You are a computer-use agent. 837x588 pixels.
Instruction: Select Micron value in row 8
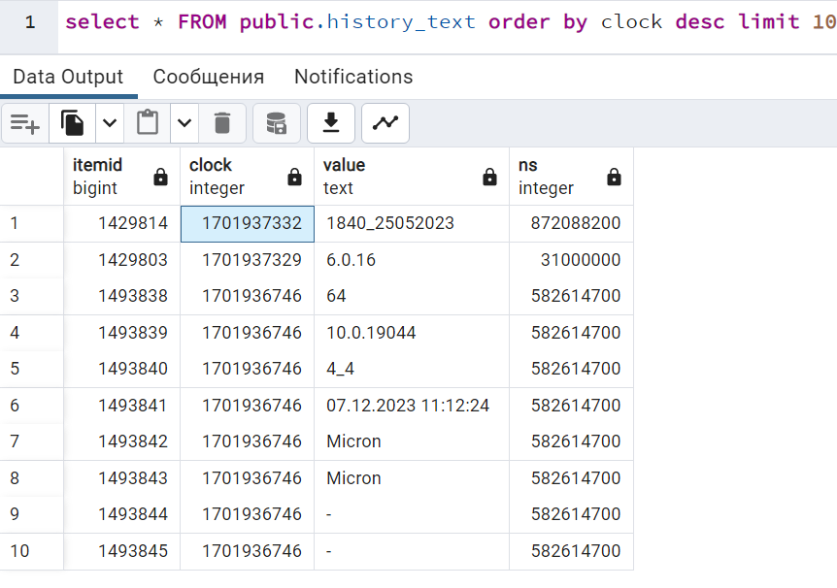pyautogui.click(x=412, y=478)
